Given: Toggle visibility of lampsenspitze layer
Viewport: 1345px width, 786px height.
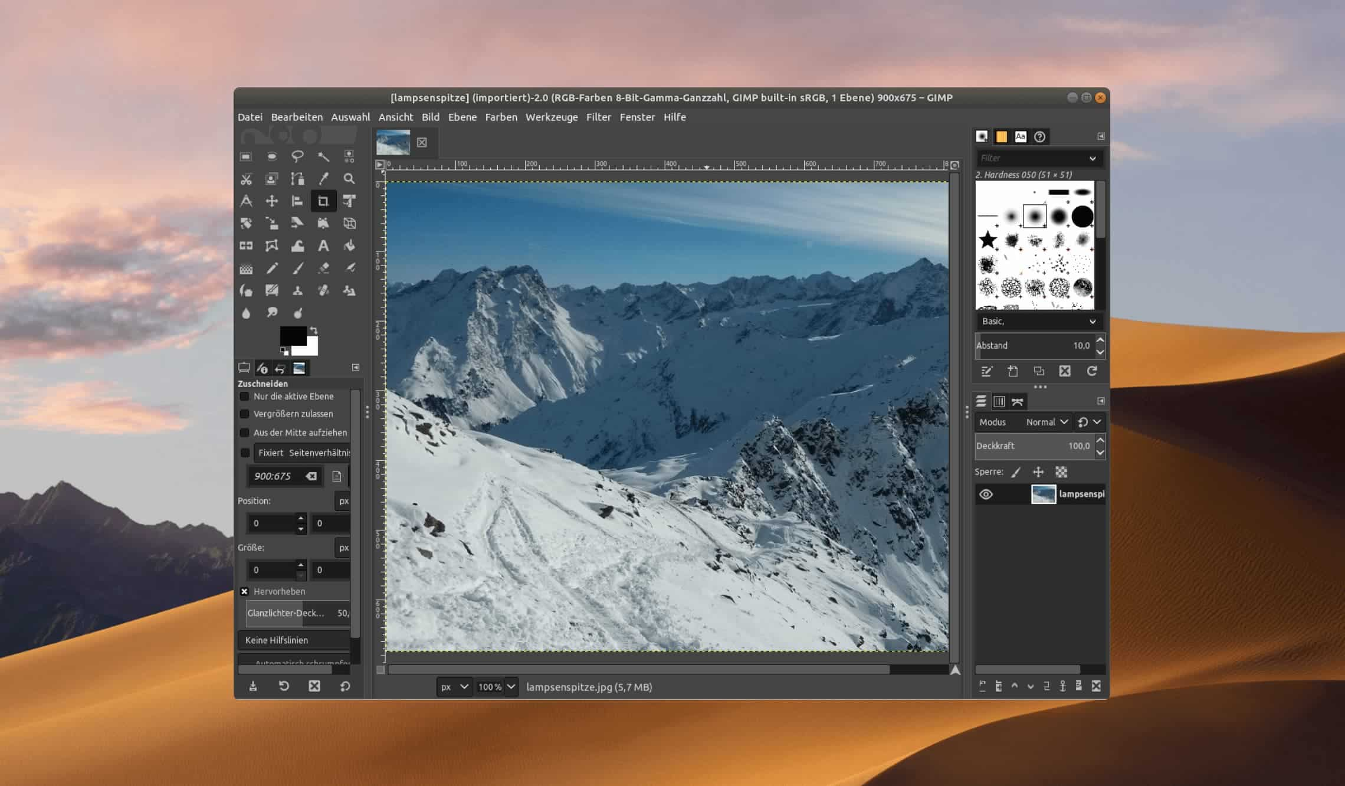Looking at the screenshot, I should click(x=987, y=493).
